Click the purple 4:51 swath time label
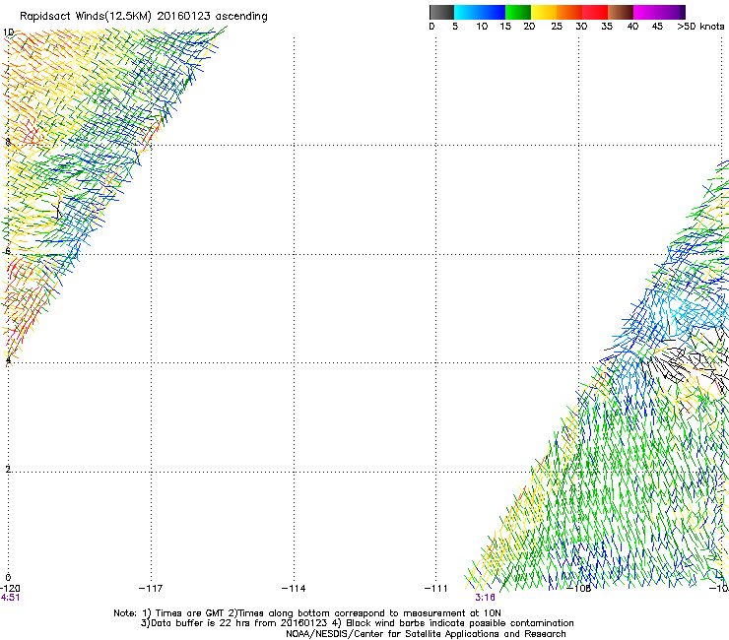Screen dimensions: 729x640 click(10, 598)
